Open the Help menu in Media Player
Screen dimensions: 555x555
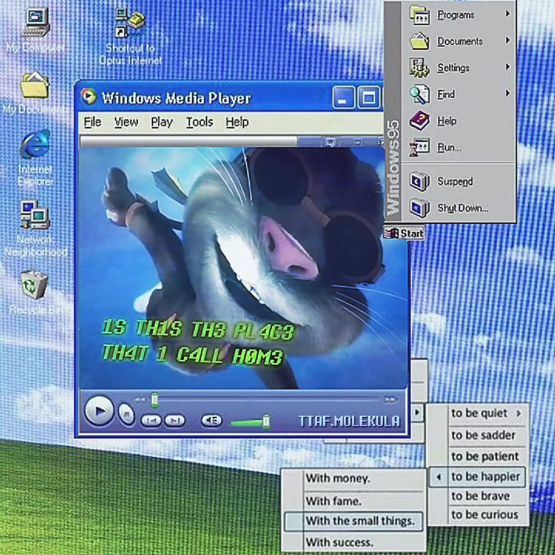(x=237, y=122)
